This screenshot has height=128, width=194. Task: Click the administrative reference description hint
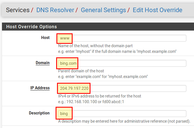[x=124, y=121]
